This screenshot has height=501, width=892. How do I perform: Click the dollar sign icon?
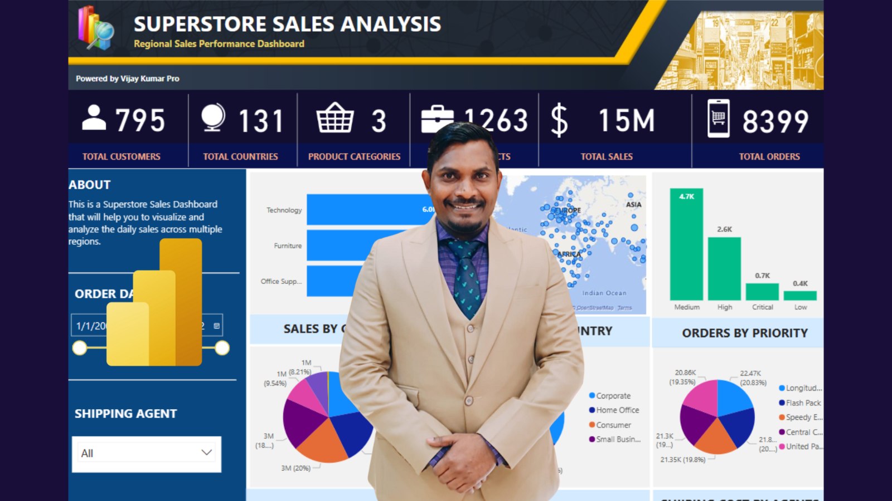coord(559,120)
